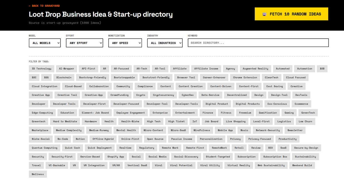Screen dimensions: 344x180
Task: Choose the Edge-Computing tag
Action: coord(42,113)
